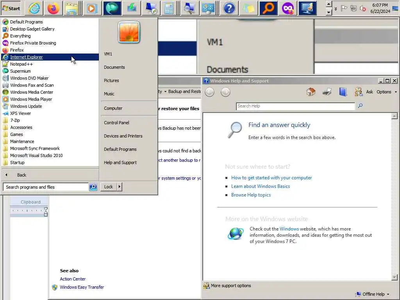This screenshot has height=300, width=400.
Task: Click Help back arrow button
Action: pos(210,92)
